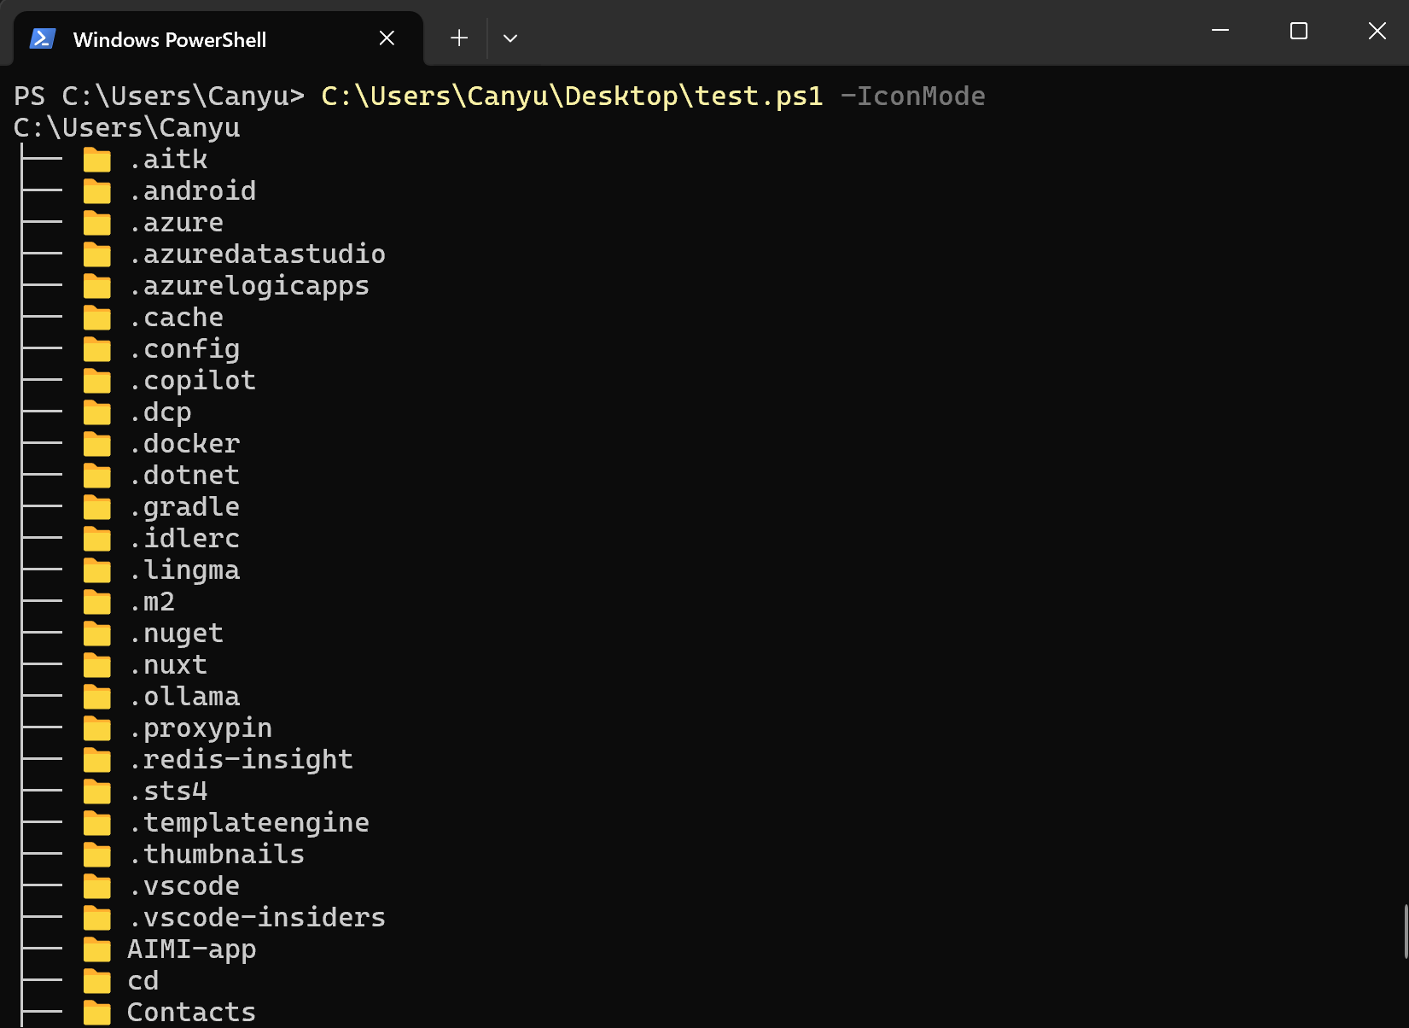The height and width of the screenshot is (1028, 1409).
Task: Click the .templateengine folder name
Action: (x=249, y=823)
